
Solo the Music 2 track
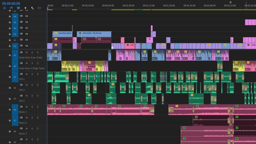coord(32,118)
